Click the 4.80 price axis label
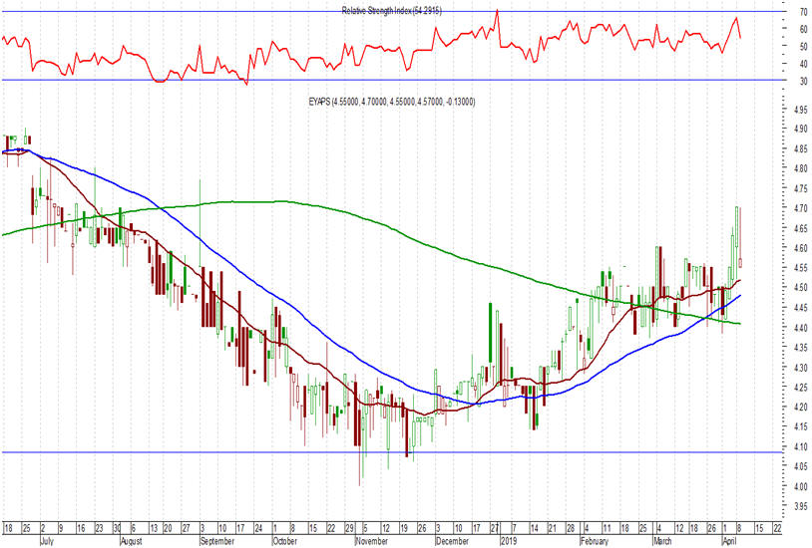 pos(800,168)
